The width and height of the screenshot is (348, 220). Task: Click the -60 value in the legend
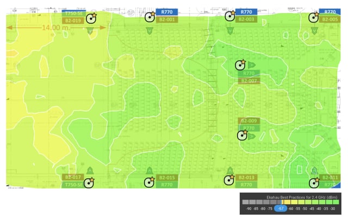pyautogui.click(x=291, y=209)
